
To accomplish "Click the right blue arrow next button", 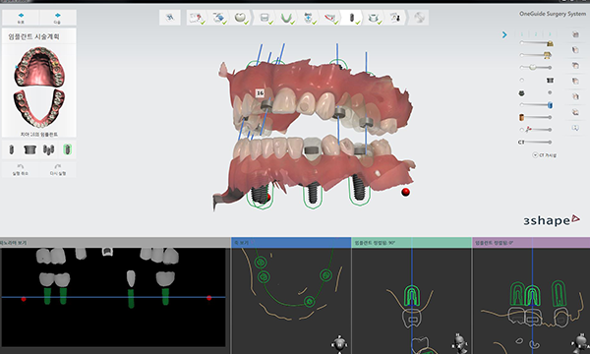I will click(58, 18).
